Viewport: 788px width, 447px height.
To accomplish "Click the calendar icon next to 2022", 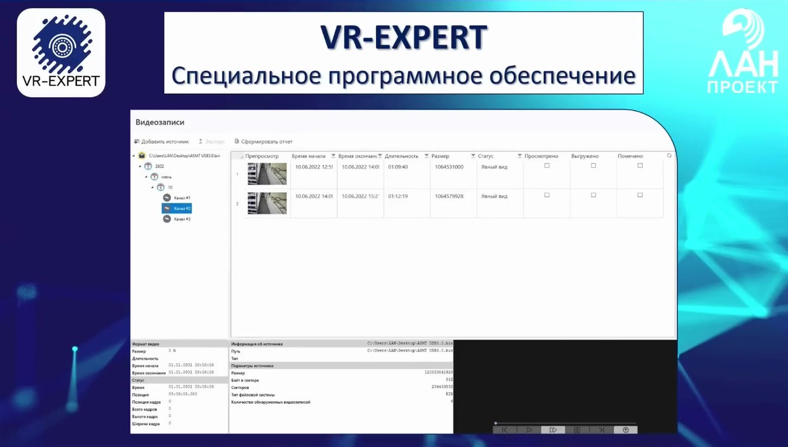I will click(x=148, y=166).
